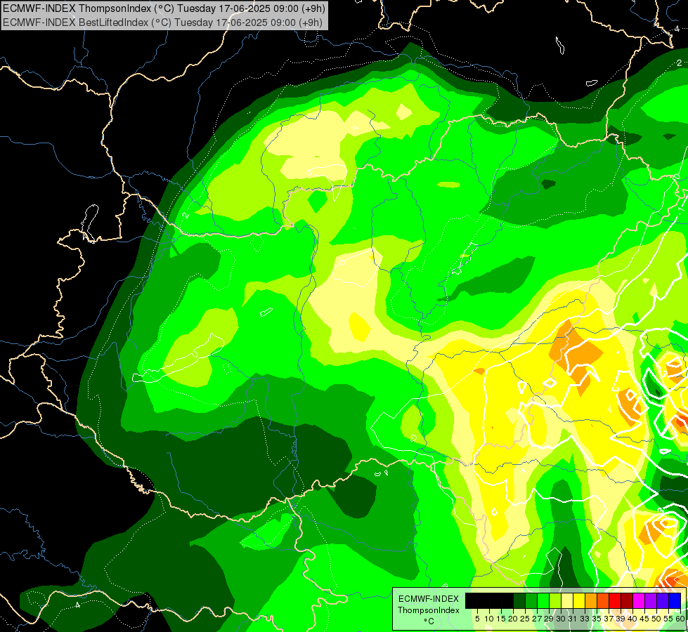Select the blue 55–60 legend swatch
This screenshot has height=632, width=688.
[675, 601]
